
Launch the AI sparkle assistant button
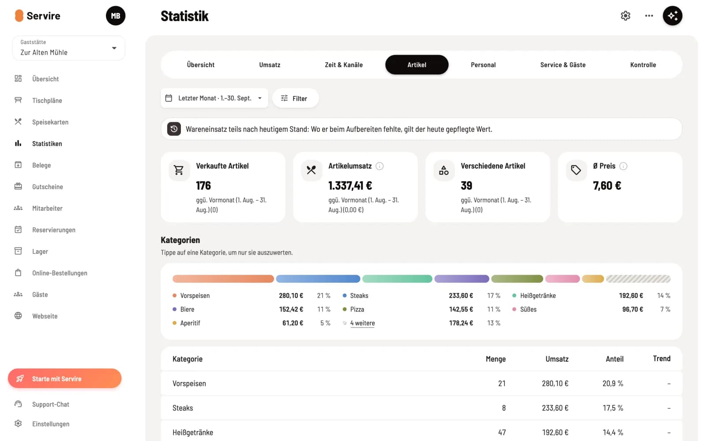(x=672, y=16)
